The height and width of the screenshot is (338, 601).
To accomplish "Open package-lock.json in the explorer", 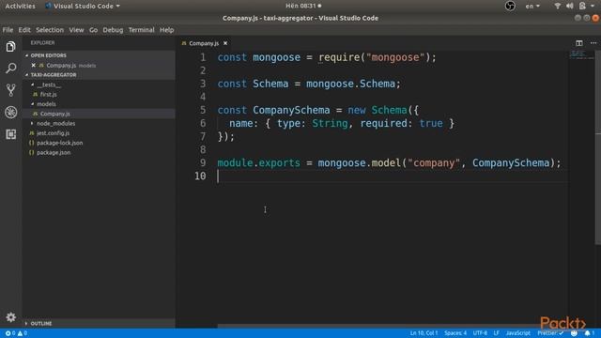I will [59, 143].
